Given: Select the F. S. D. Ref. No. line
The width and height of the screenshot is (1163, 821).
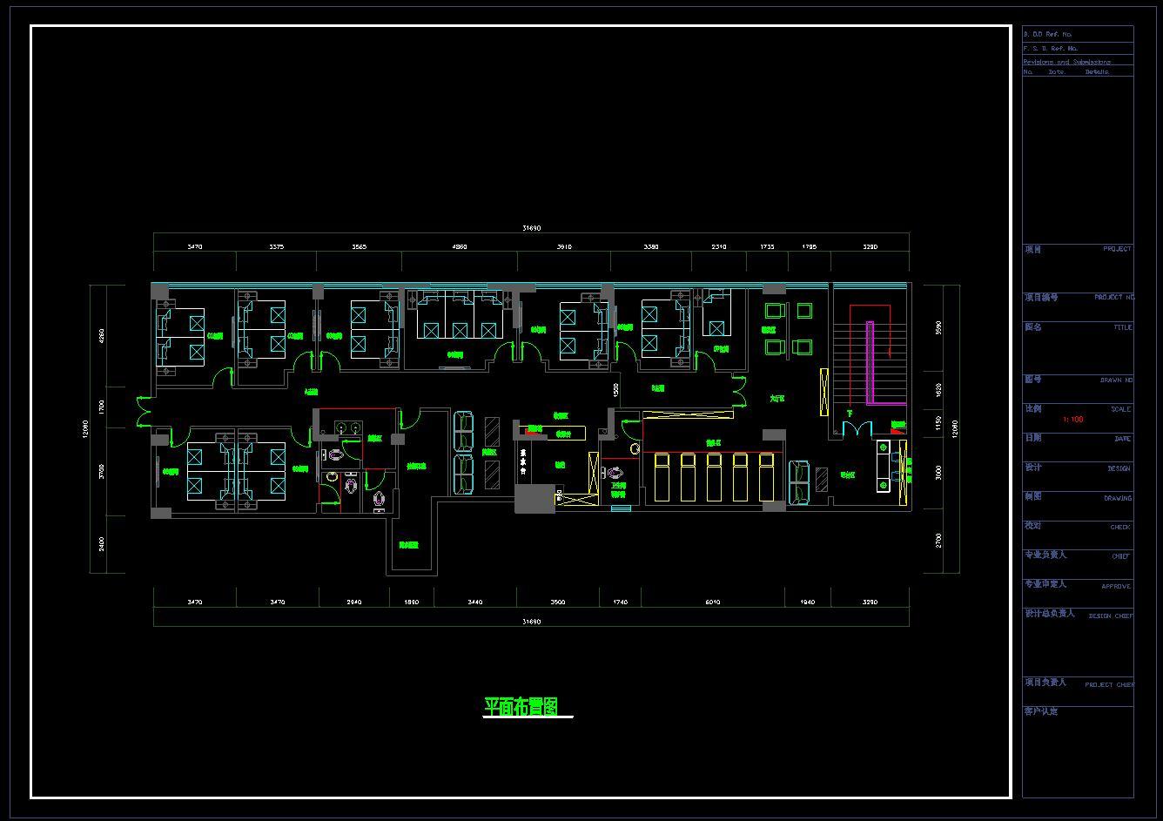Looking at the screenshot, I should click(1051, 48).
